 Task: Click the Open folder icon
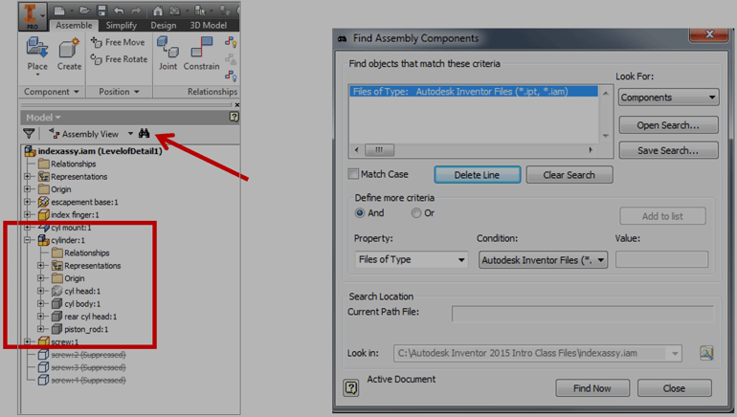tap(84, 11)
